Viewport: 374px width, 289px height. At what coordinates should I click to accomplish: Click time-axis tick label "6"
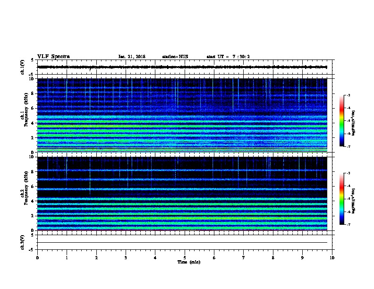pos(214,258)
